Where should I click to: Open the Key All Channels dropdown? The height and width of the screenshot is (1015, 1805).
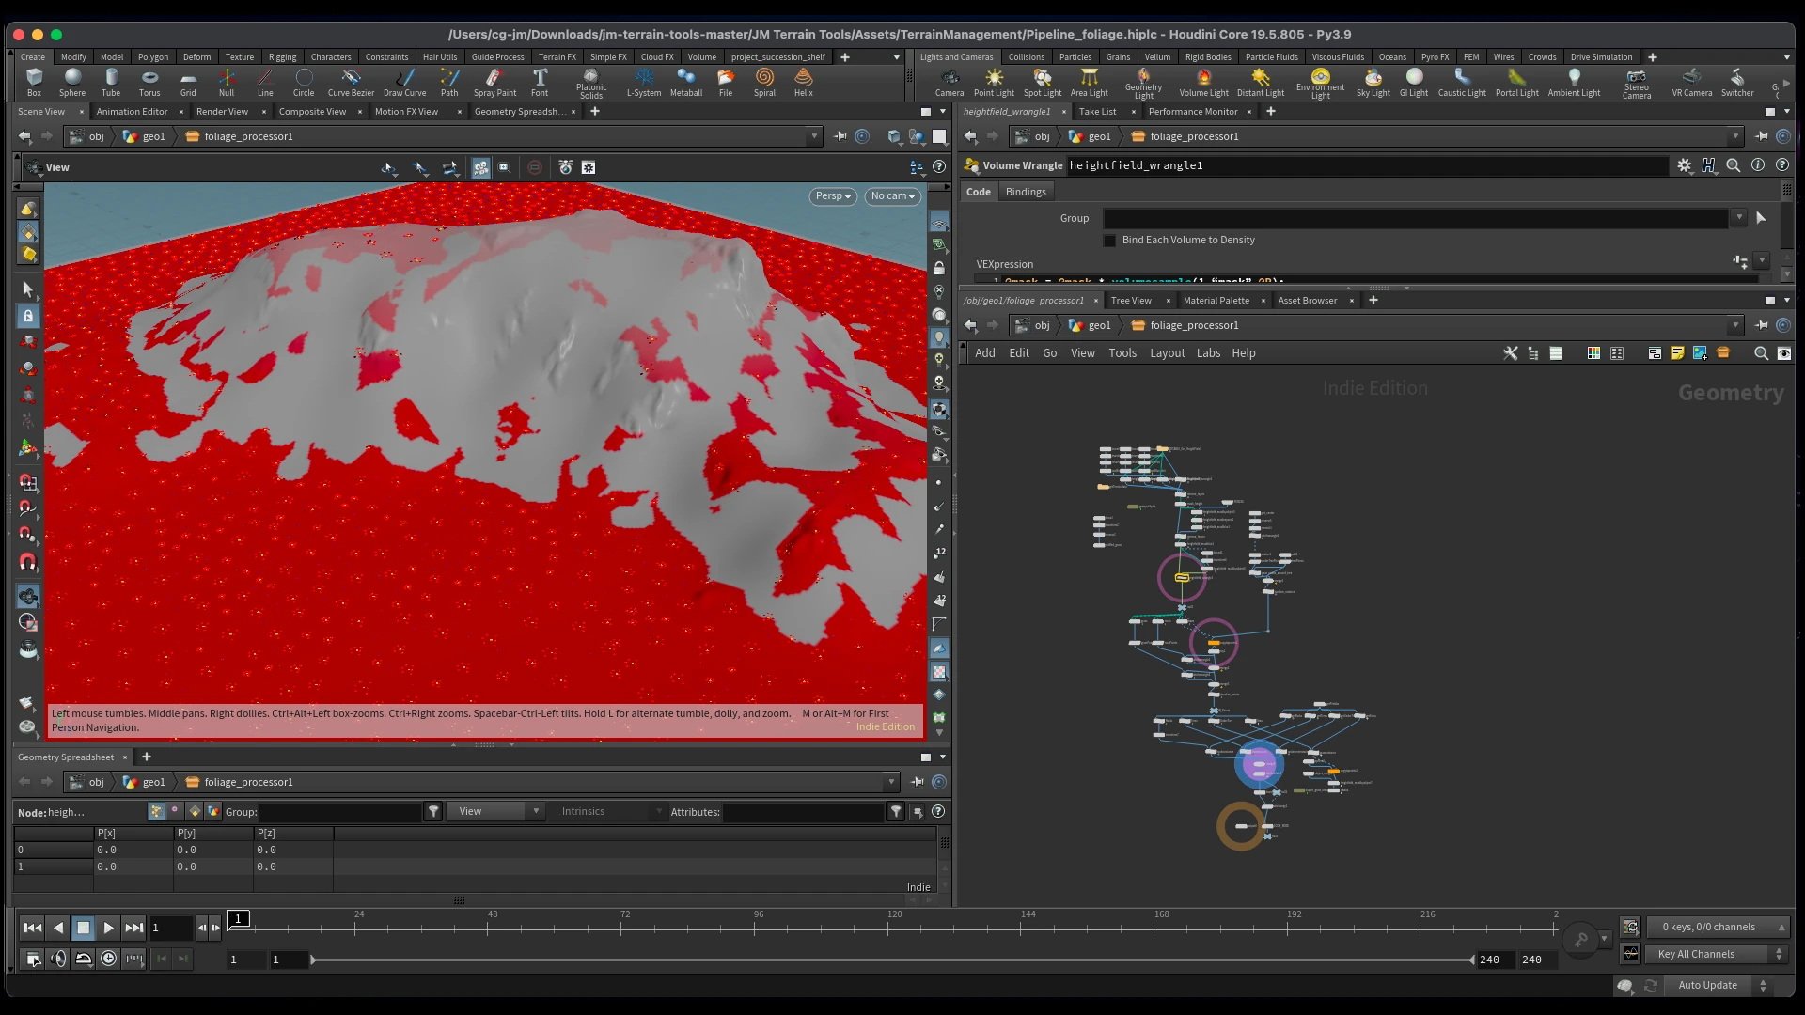click(x=1715, y=955)
